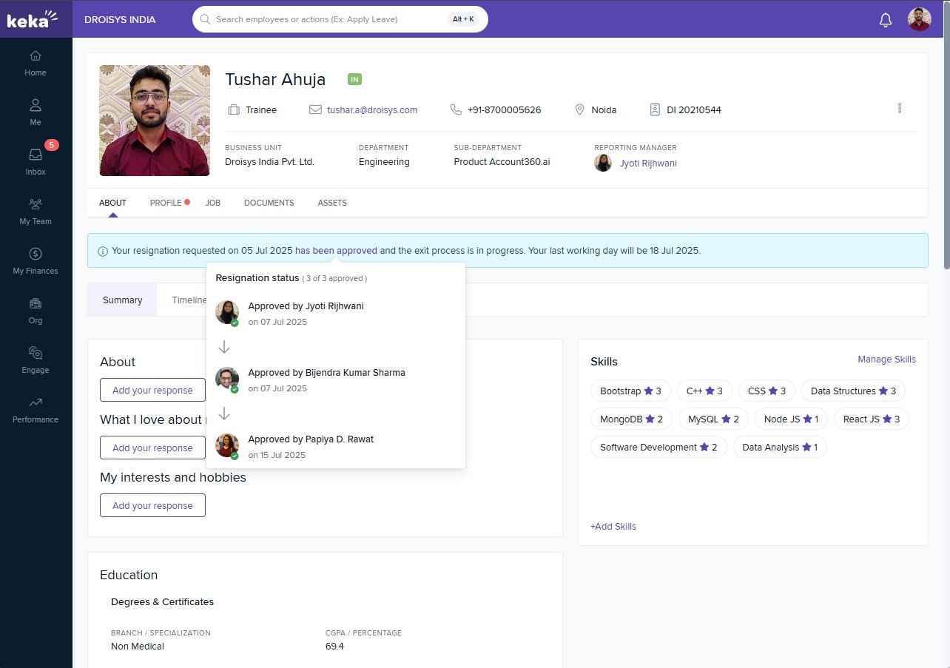Click Manage Skills link
The image size is (950, 668).
tap(886, 360)
